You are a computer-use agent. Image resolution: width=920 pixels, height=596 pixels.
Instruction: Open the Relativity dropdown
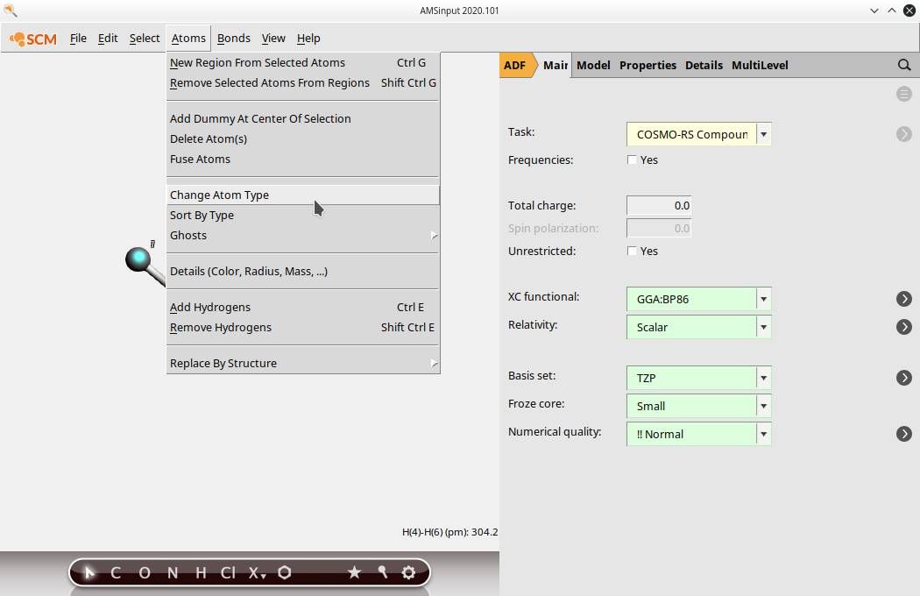[x=699, y=327]
